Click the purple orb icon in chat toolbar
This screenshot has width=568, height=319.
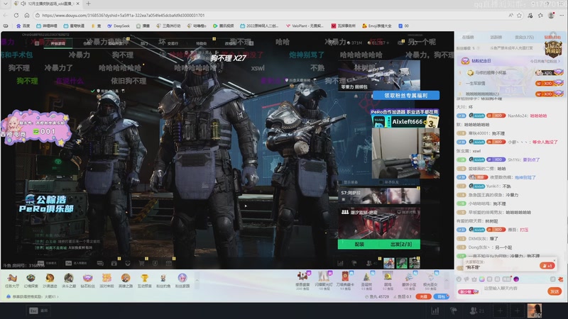coord(516,279)
